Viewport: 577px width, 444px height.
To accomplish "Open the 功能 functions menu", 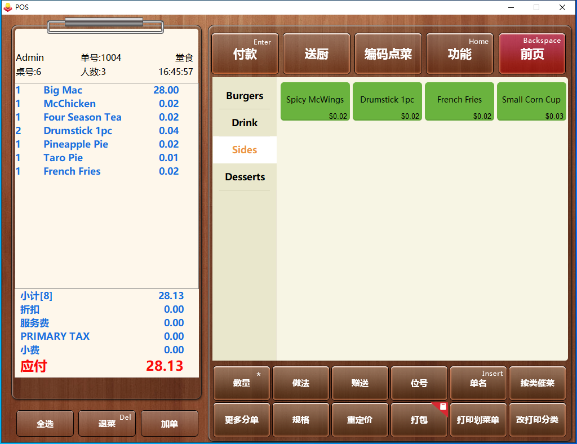I will tap(459, 54).
